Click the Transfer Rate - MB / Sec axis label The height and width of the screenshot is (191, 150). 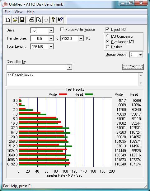(x=63, y=175)
